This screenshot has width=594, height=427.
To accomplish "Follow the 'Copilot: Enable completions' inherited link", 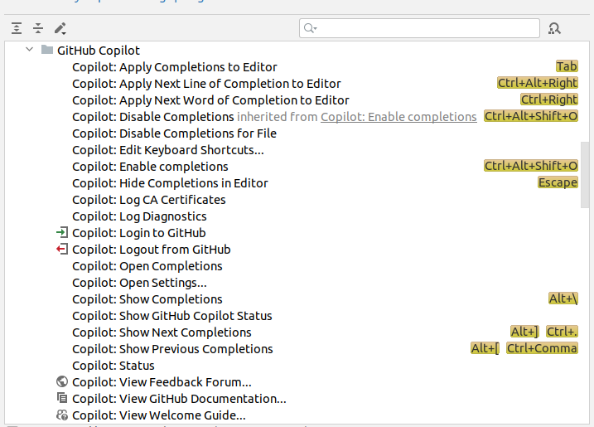I will click(398, 117).
